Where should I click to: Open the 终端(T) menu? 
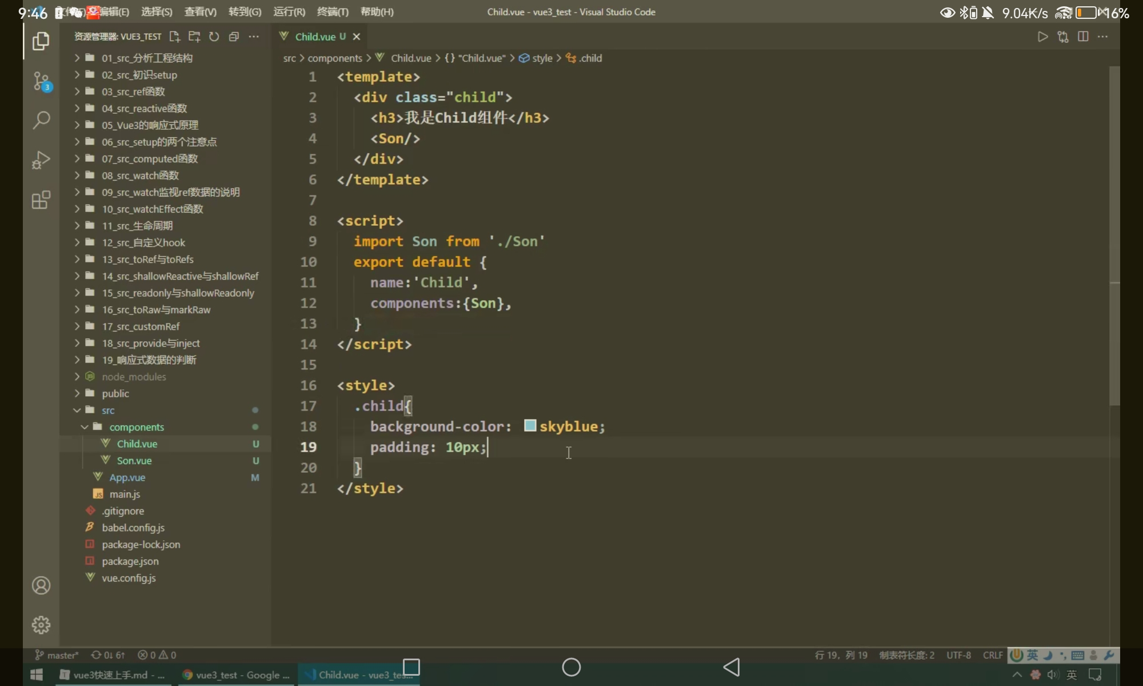pyautogui.click(x=333, y=12)
